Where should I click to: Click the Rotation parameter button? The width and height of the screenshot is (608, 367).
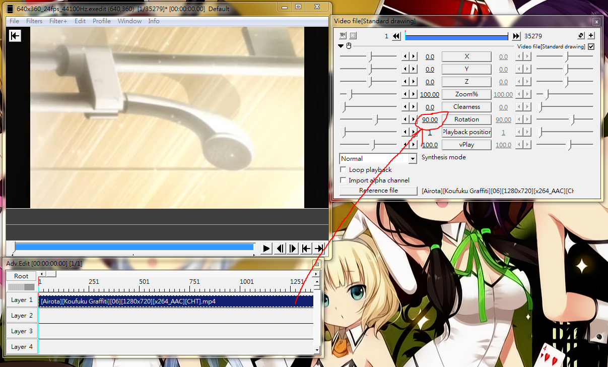pos(466,119)
